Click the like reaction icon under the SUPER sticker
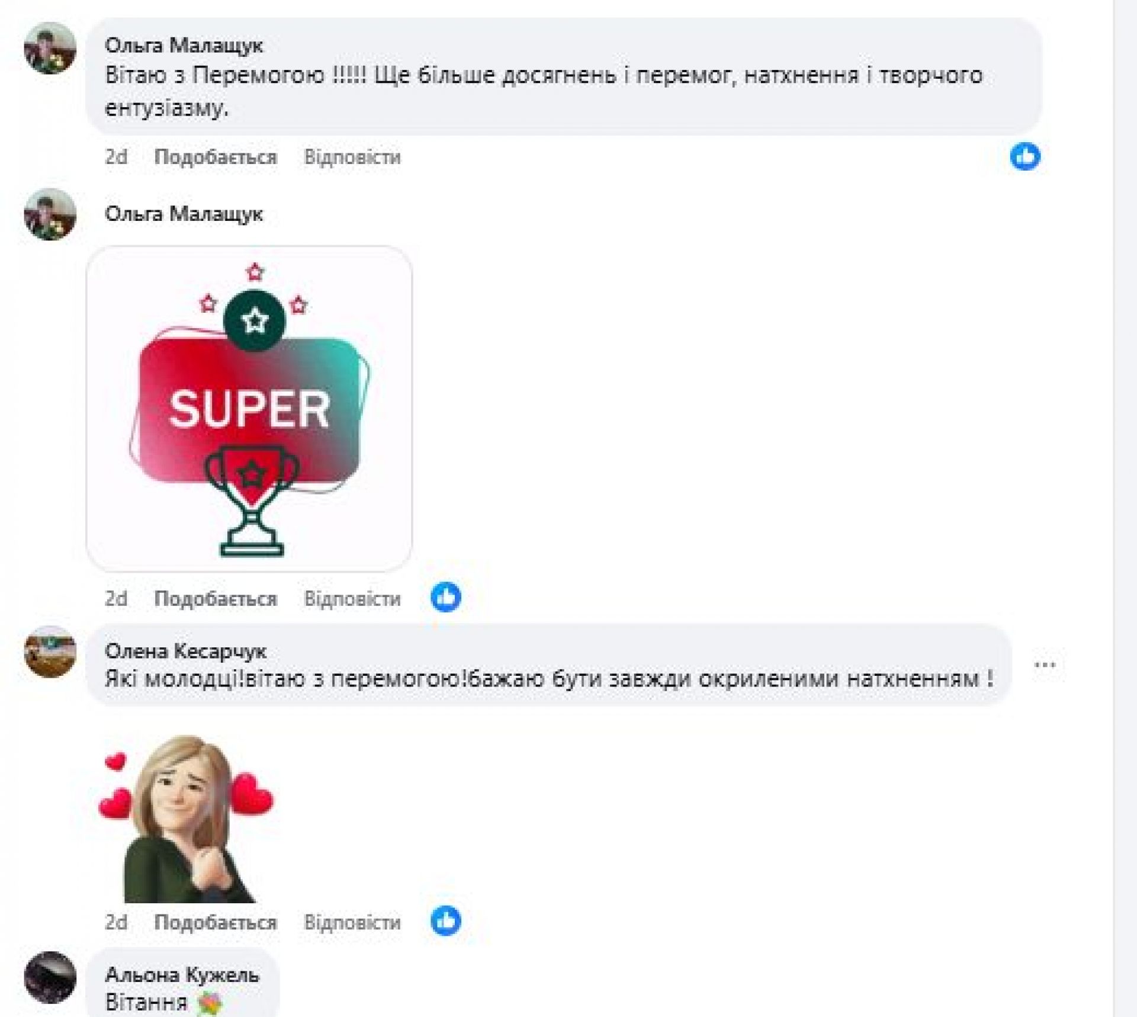The height and width of the screenshot is (1017, 1137). coord(445,597)
